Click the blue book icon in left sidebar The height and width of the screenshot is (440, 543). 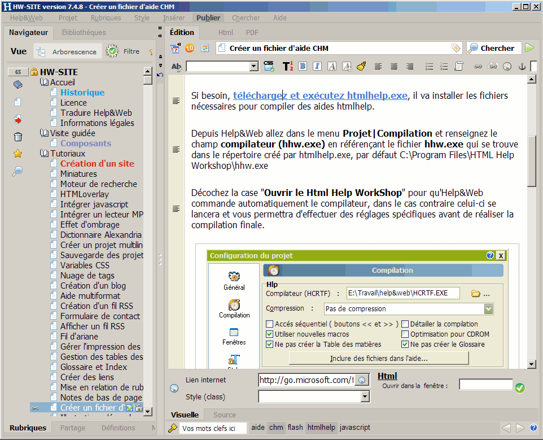click(x=18, y=84)
